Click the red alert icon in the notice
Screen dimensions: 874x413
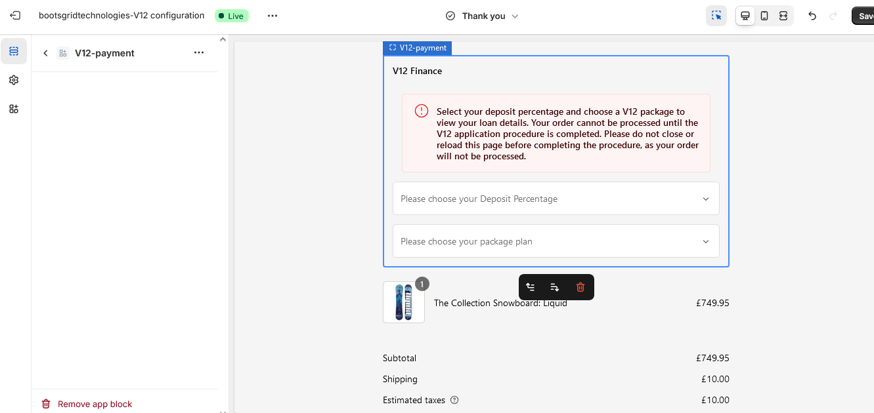(x=422, y=111)
